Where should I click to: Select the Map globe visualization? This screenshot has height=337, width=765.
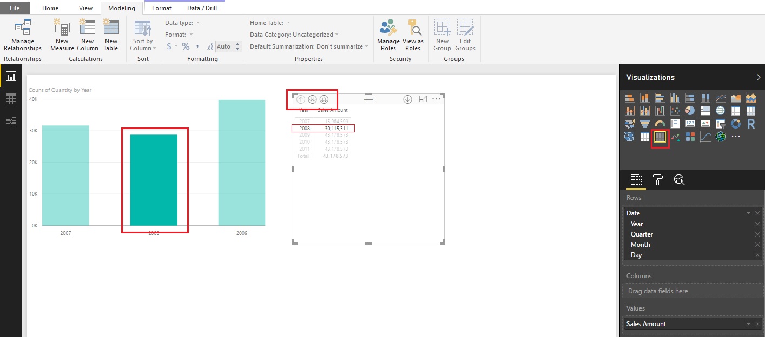click(720, 111)
